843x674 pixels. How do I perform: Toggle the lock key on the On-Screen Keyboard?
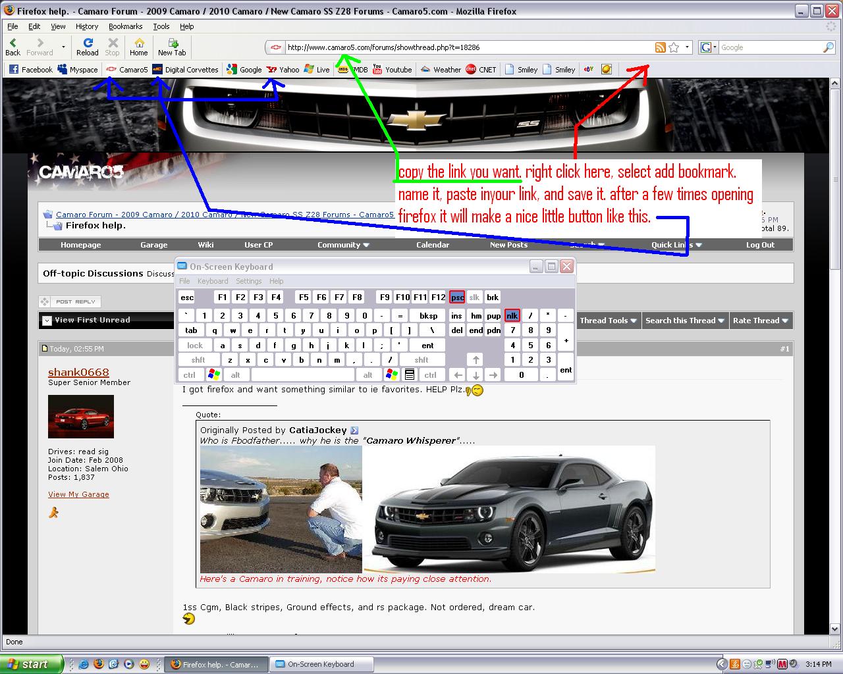194,345
